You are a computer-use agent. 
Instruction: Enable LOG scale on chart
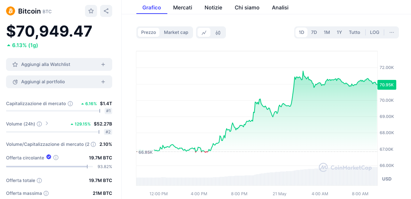pos(374,32)
